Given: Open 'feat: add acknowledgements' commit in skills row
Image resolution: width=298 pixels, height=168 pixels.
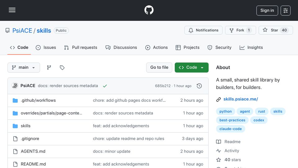Looking at the screenshot, I should tap(121, 126).
